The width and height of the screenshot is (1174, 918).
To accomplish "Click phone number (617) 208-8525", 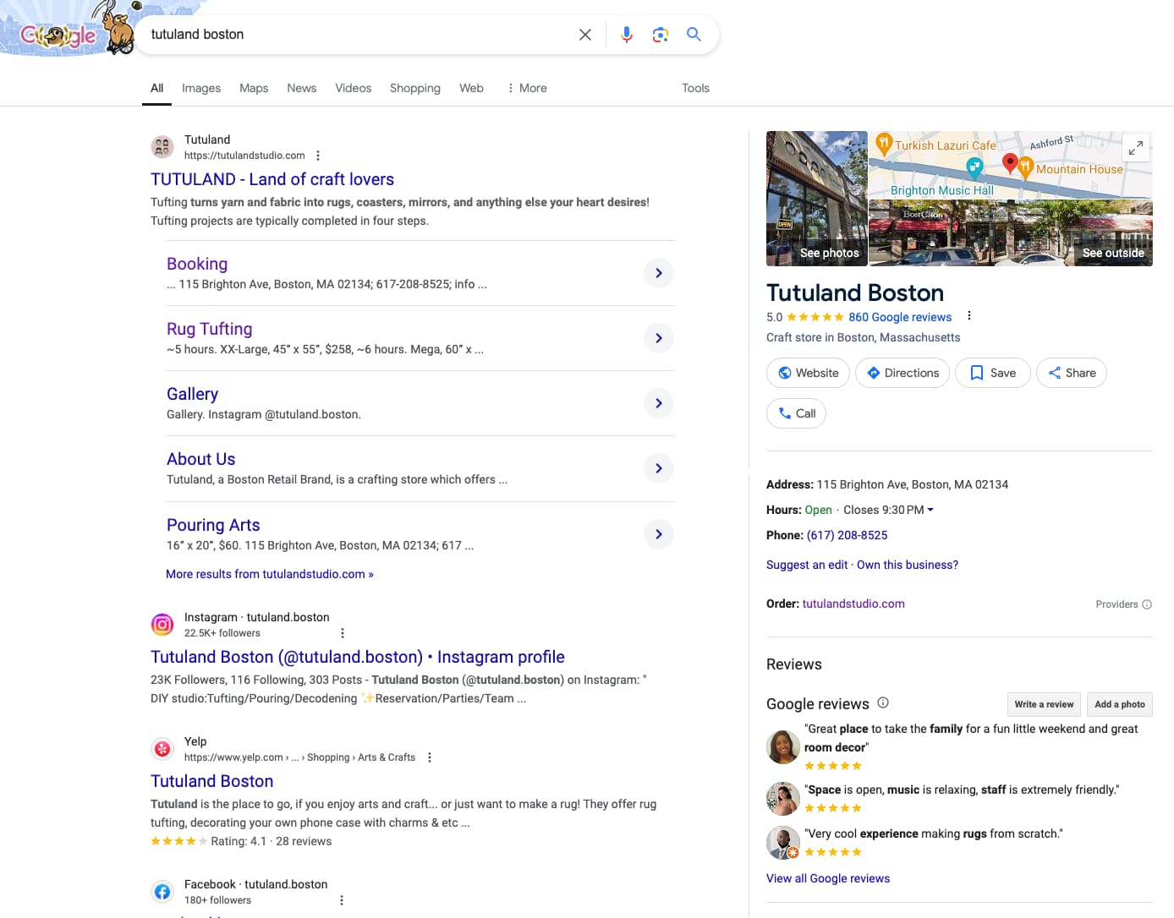I will (x=847, y=535).
